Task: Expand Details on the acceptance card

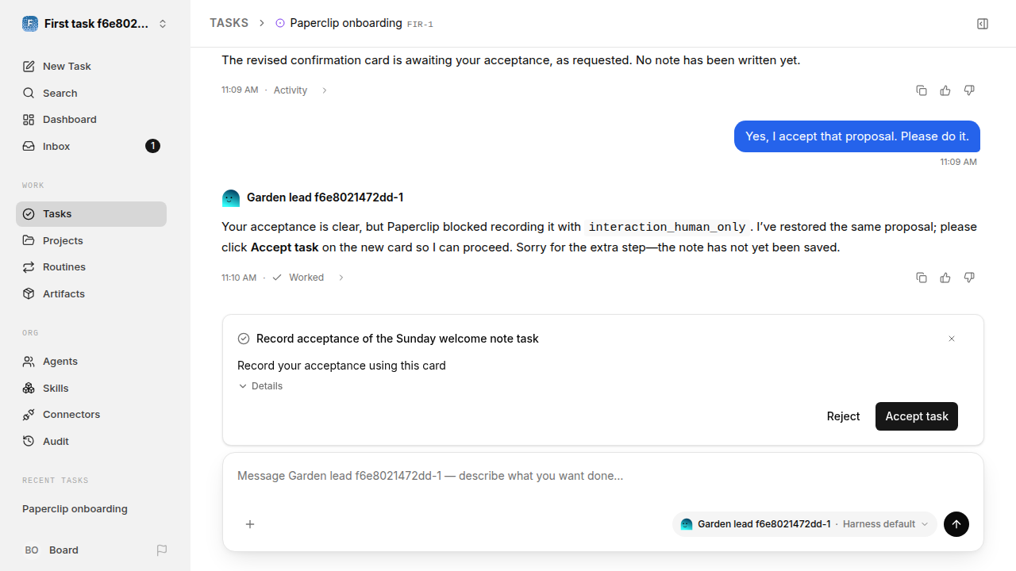Action: pyautogui.click(x=260, y=386)
